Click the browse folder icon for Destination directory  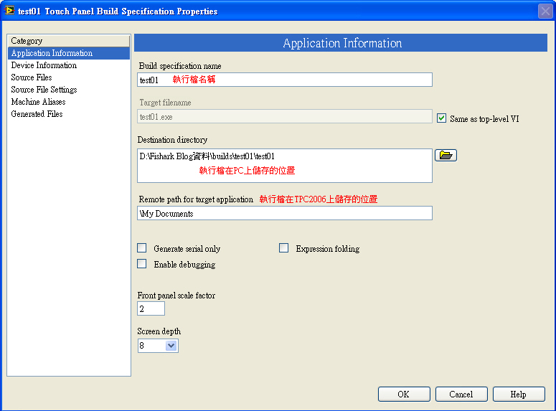pyautogui.click(x=446, y=156)
